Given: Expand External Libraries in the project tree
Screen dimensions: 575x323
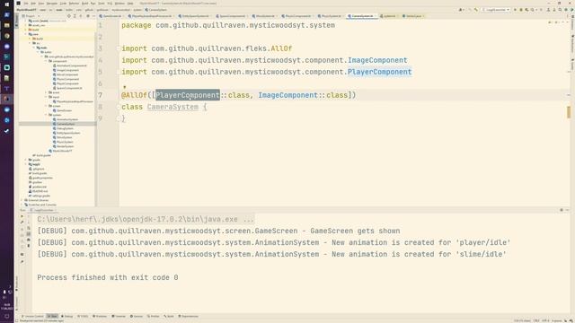Looking at the screenshot, I should tap(22, 200).
